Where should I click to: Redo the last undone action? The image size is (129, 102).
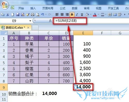pos(50,14)
